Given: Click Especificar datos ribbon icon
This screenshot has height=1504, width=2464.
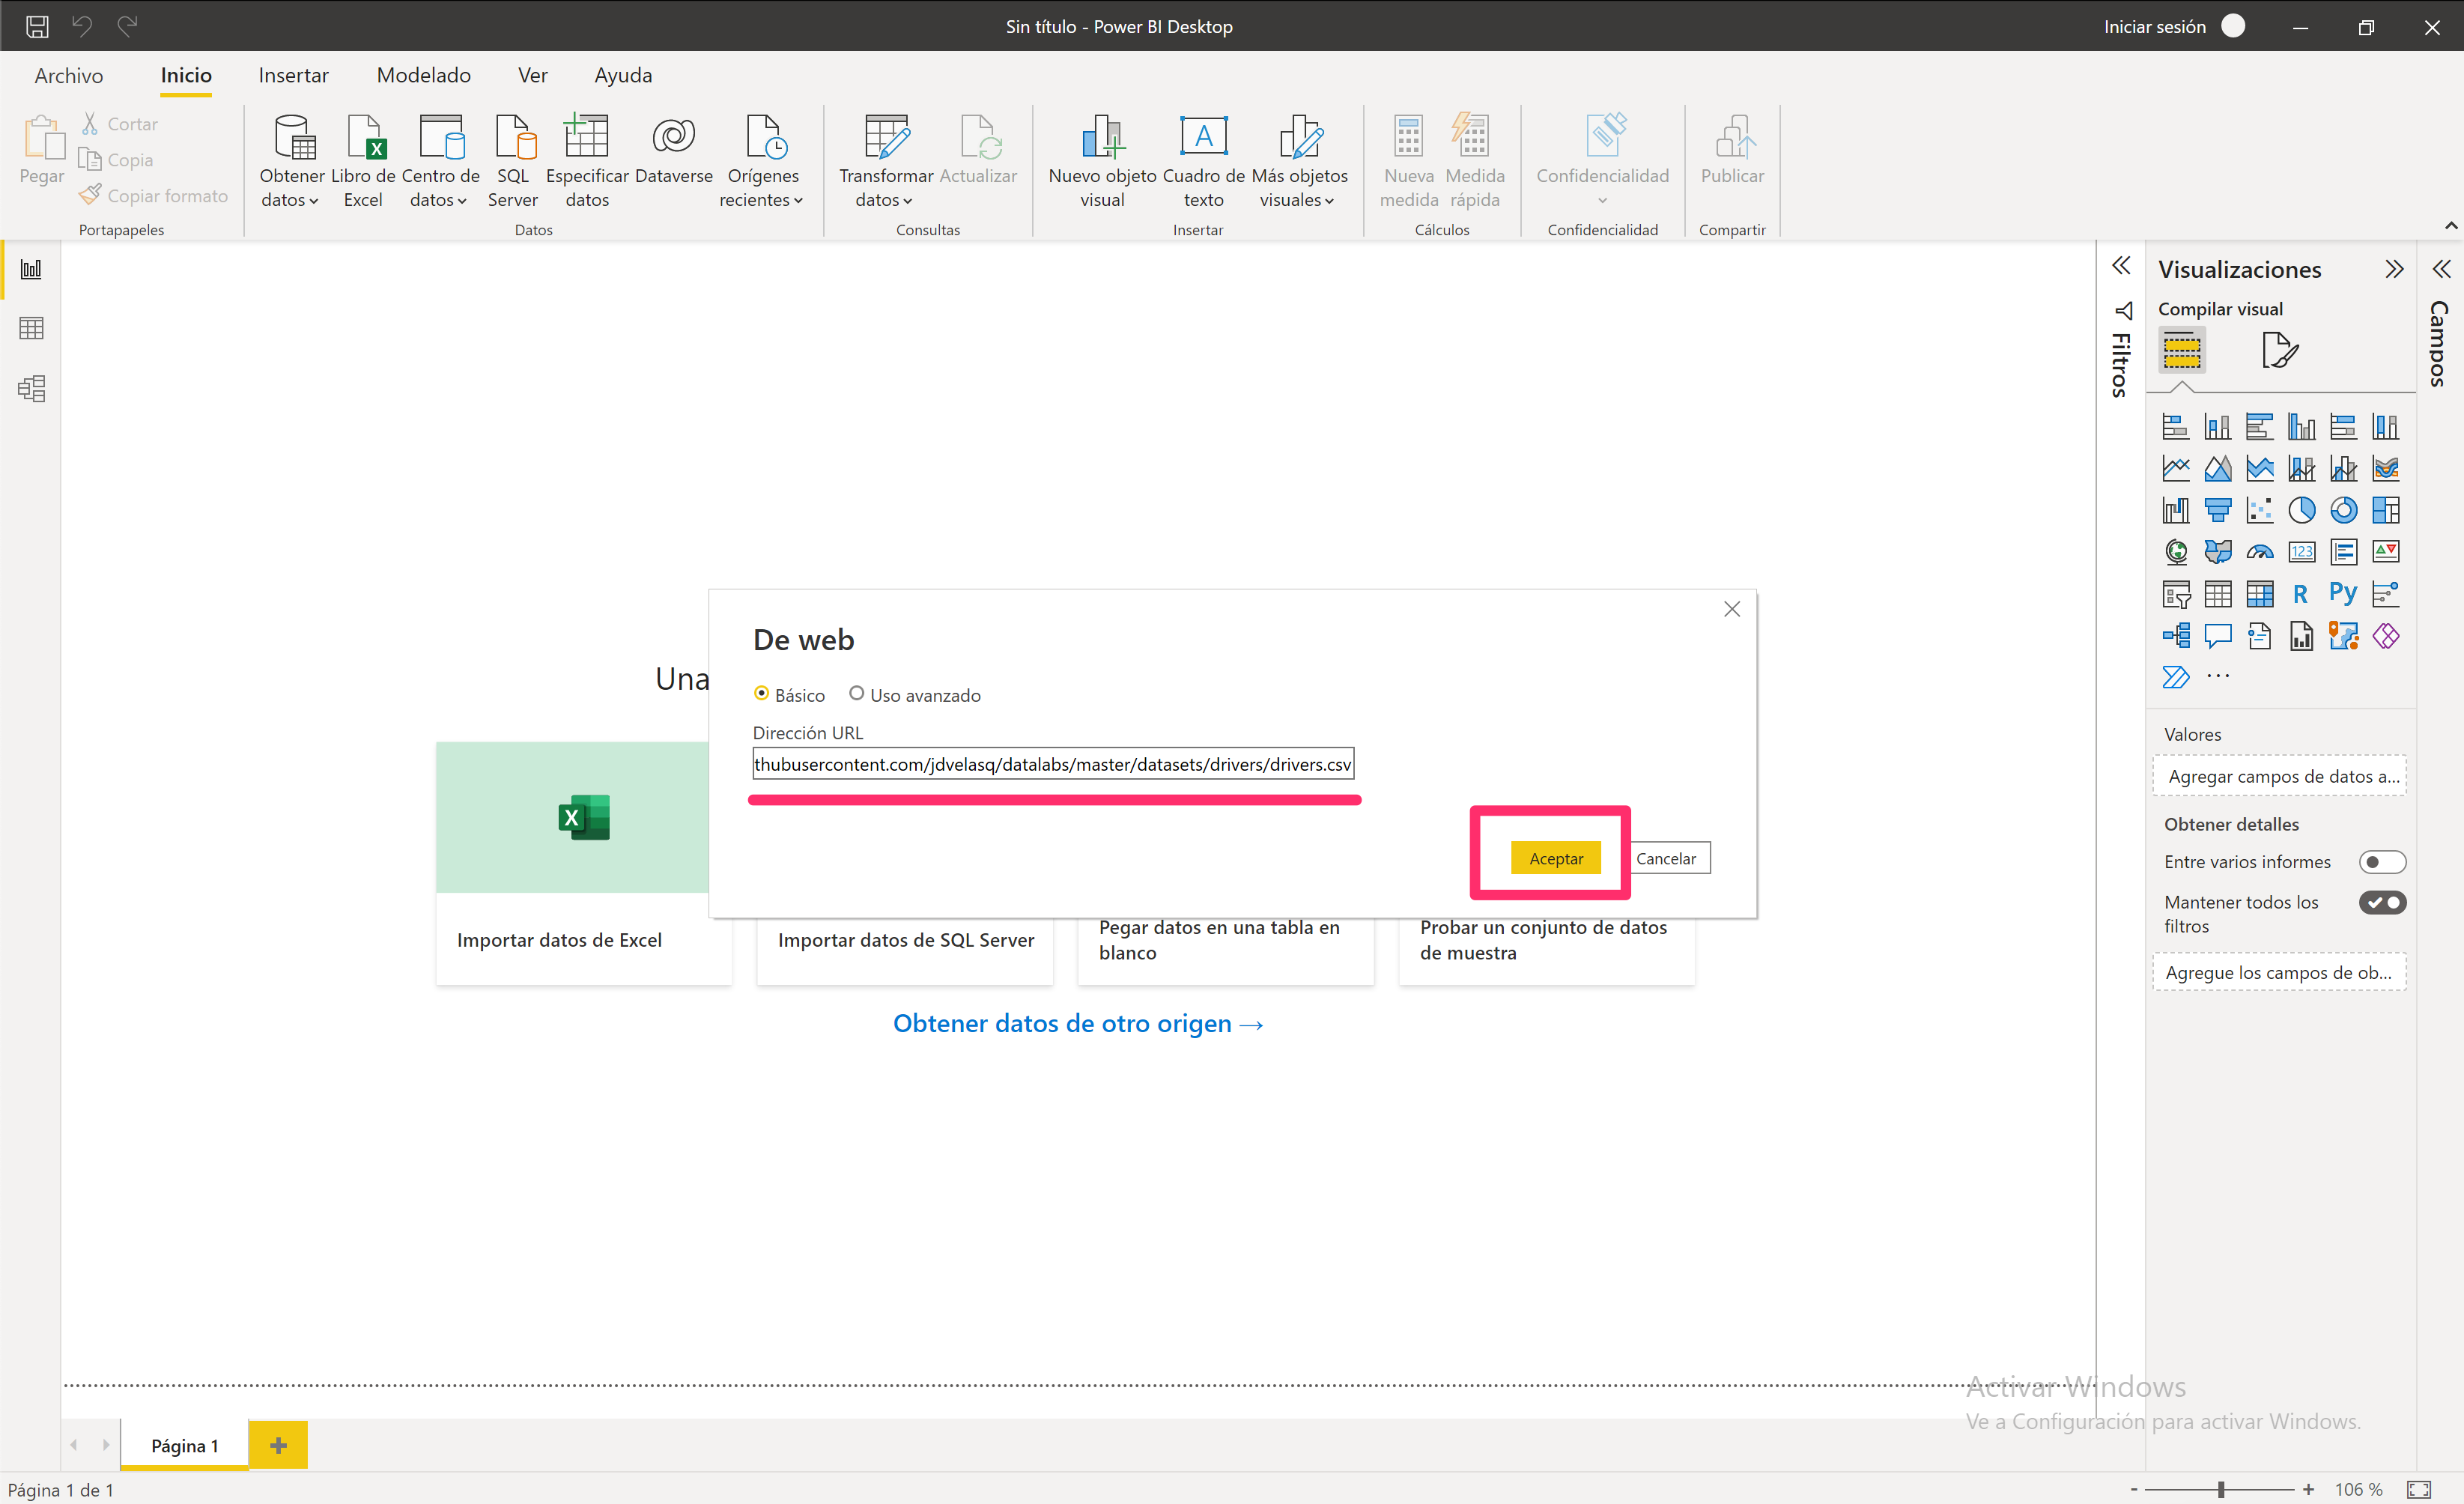Looking at the screenshot, I should tap(587, 160).
